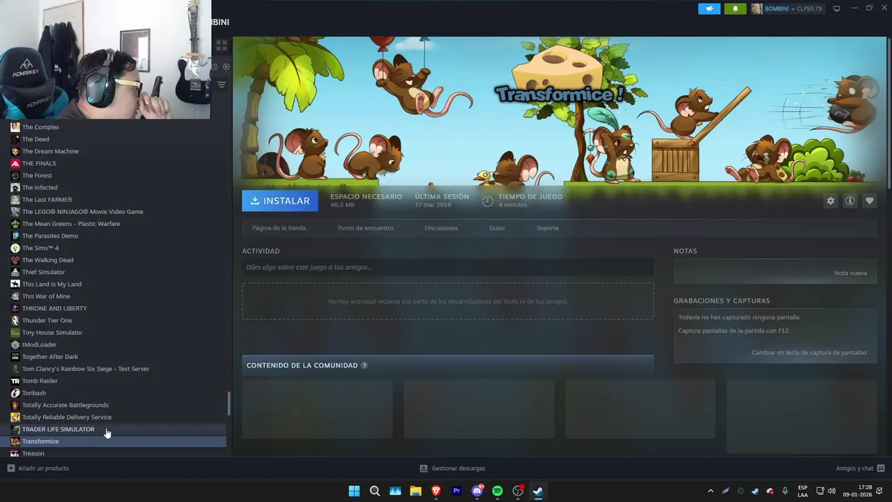The width and height of the screenshot is (892, 502).
Task: Open the library advanced filter options
Action: coord(222,84)
